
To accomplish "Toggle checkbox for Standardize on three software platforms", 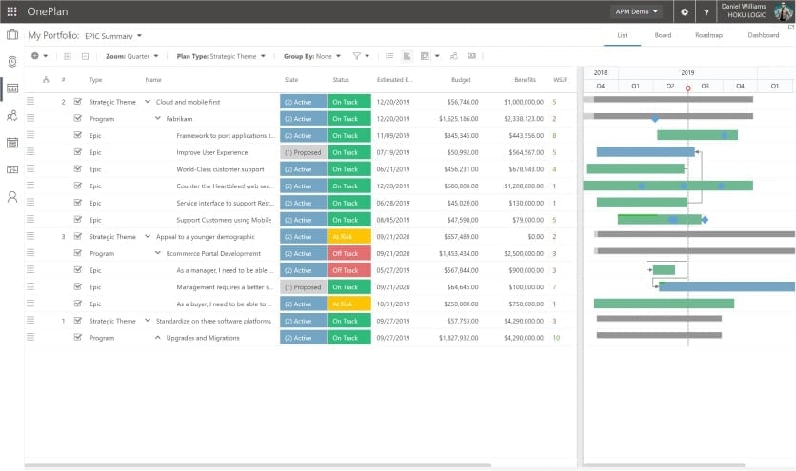I will [78, 321].
